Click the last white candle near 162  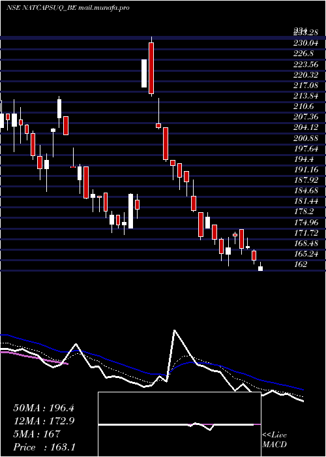tap(260, 268)
